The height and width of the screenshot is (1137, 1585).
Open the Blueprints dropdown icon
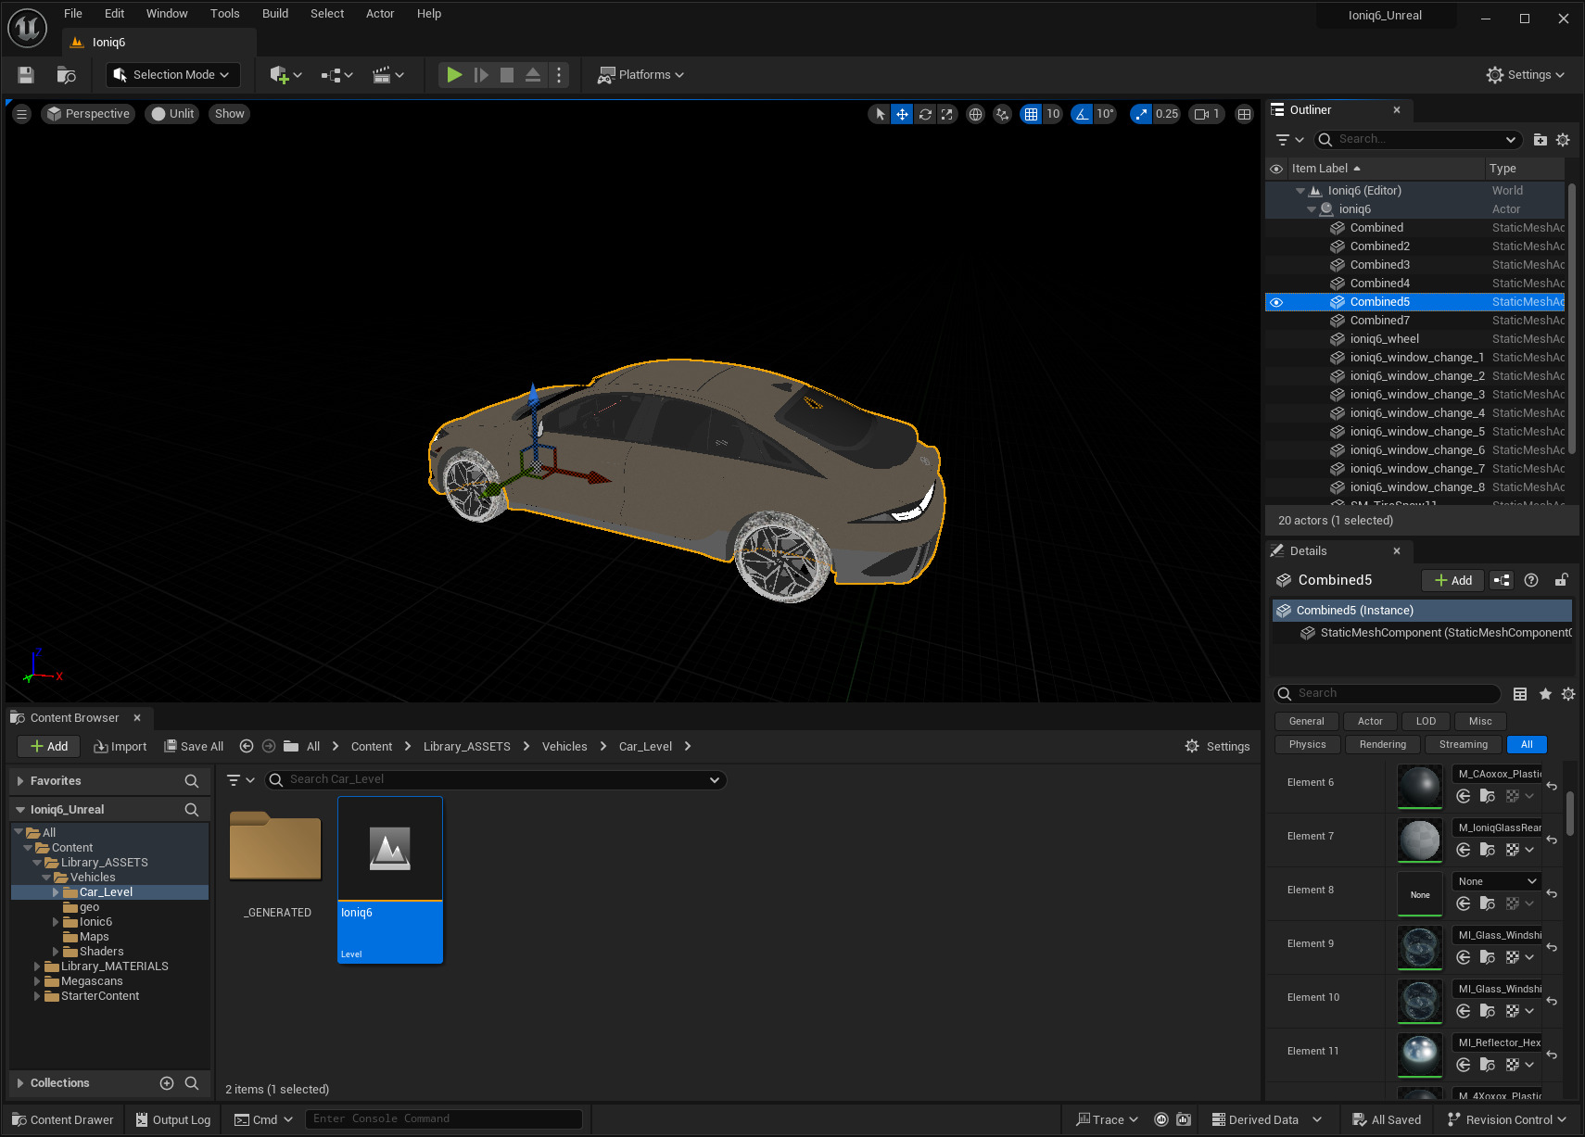pos(336,75)
